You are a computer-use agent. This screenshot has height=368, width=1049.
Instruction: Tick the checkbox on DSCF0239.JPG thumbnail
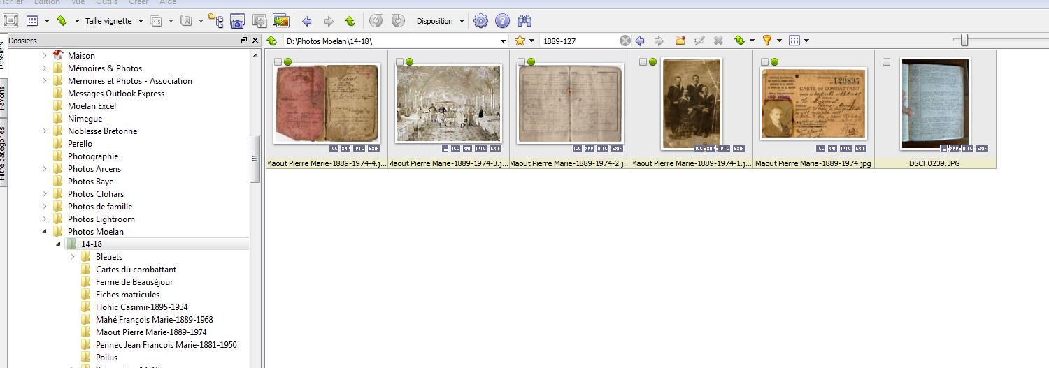tap(887, 62)
